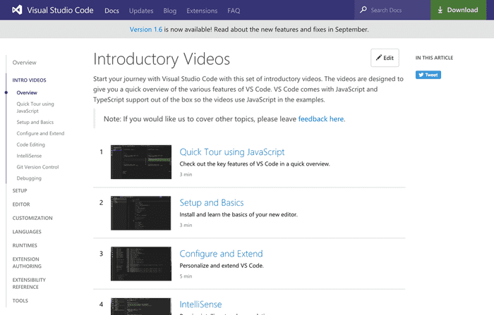Open the Configure and Extend title link

pyautogui.click(x=221, y=254)
